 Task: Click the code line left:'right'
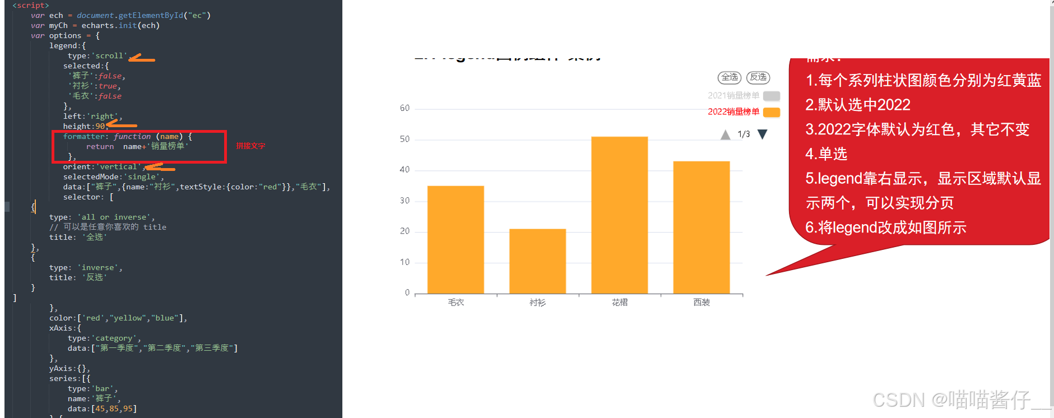[x=92, y=117]
